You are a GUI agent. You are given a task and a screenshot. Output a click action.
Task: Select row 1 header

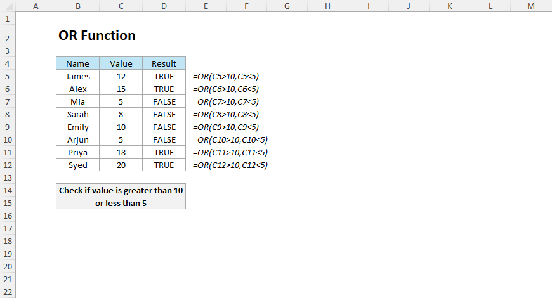(x=8, y=18)
